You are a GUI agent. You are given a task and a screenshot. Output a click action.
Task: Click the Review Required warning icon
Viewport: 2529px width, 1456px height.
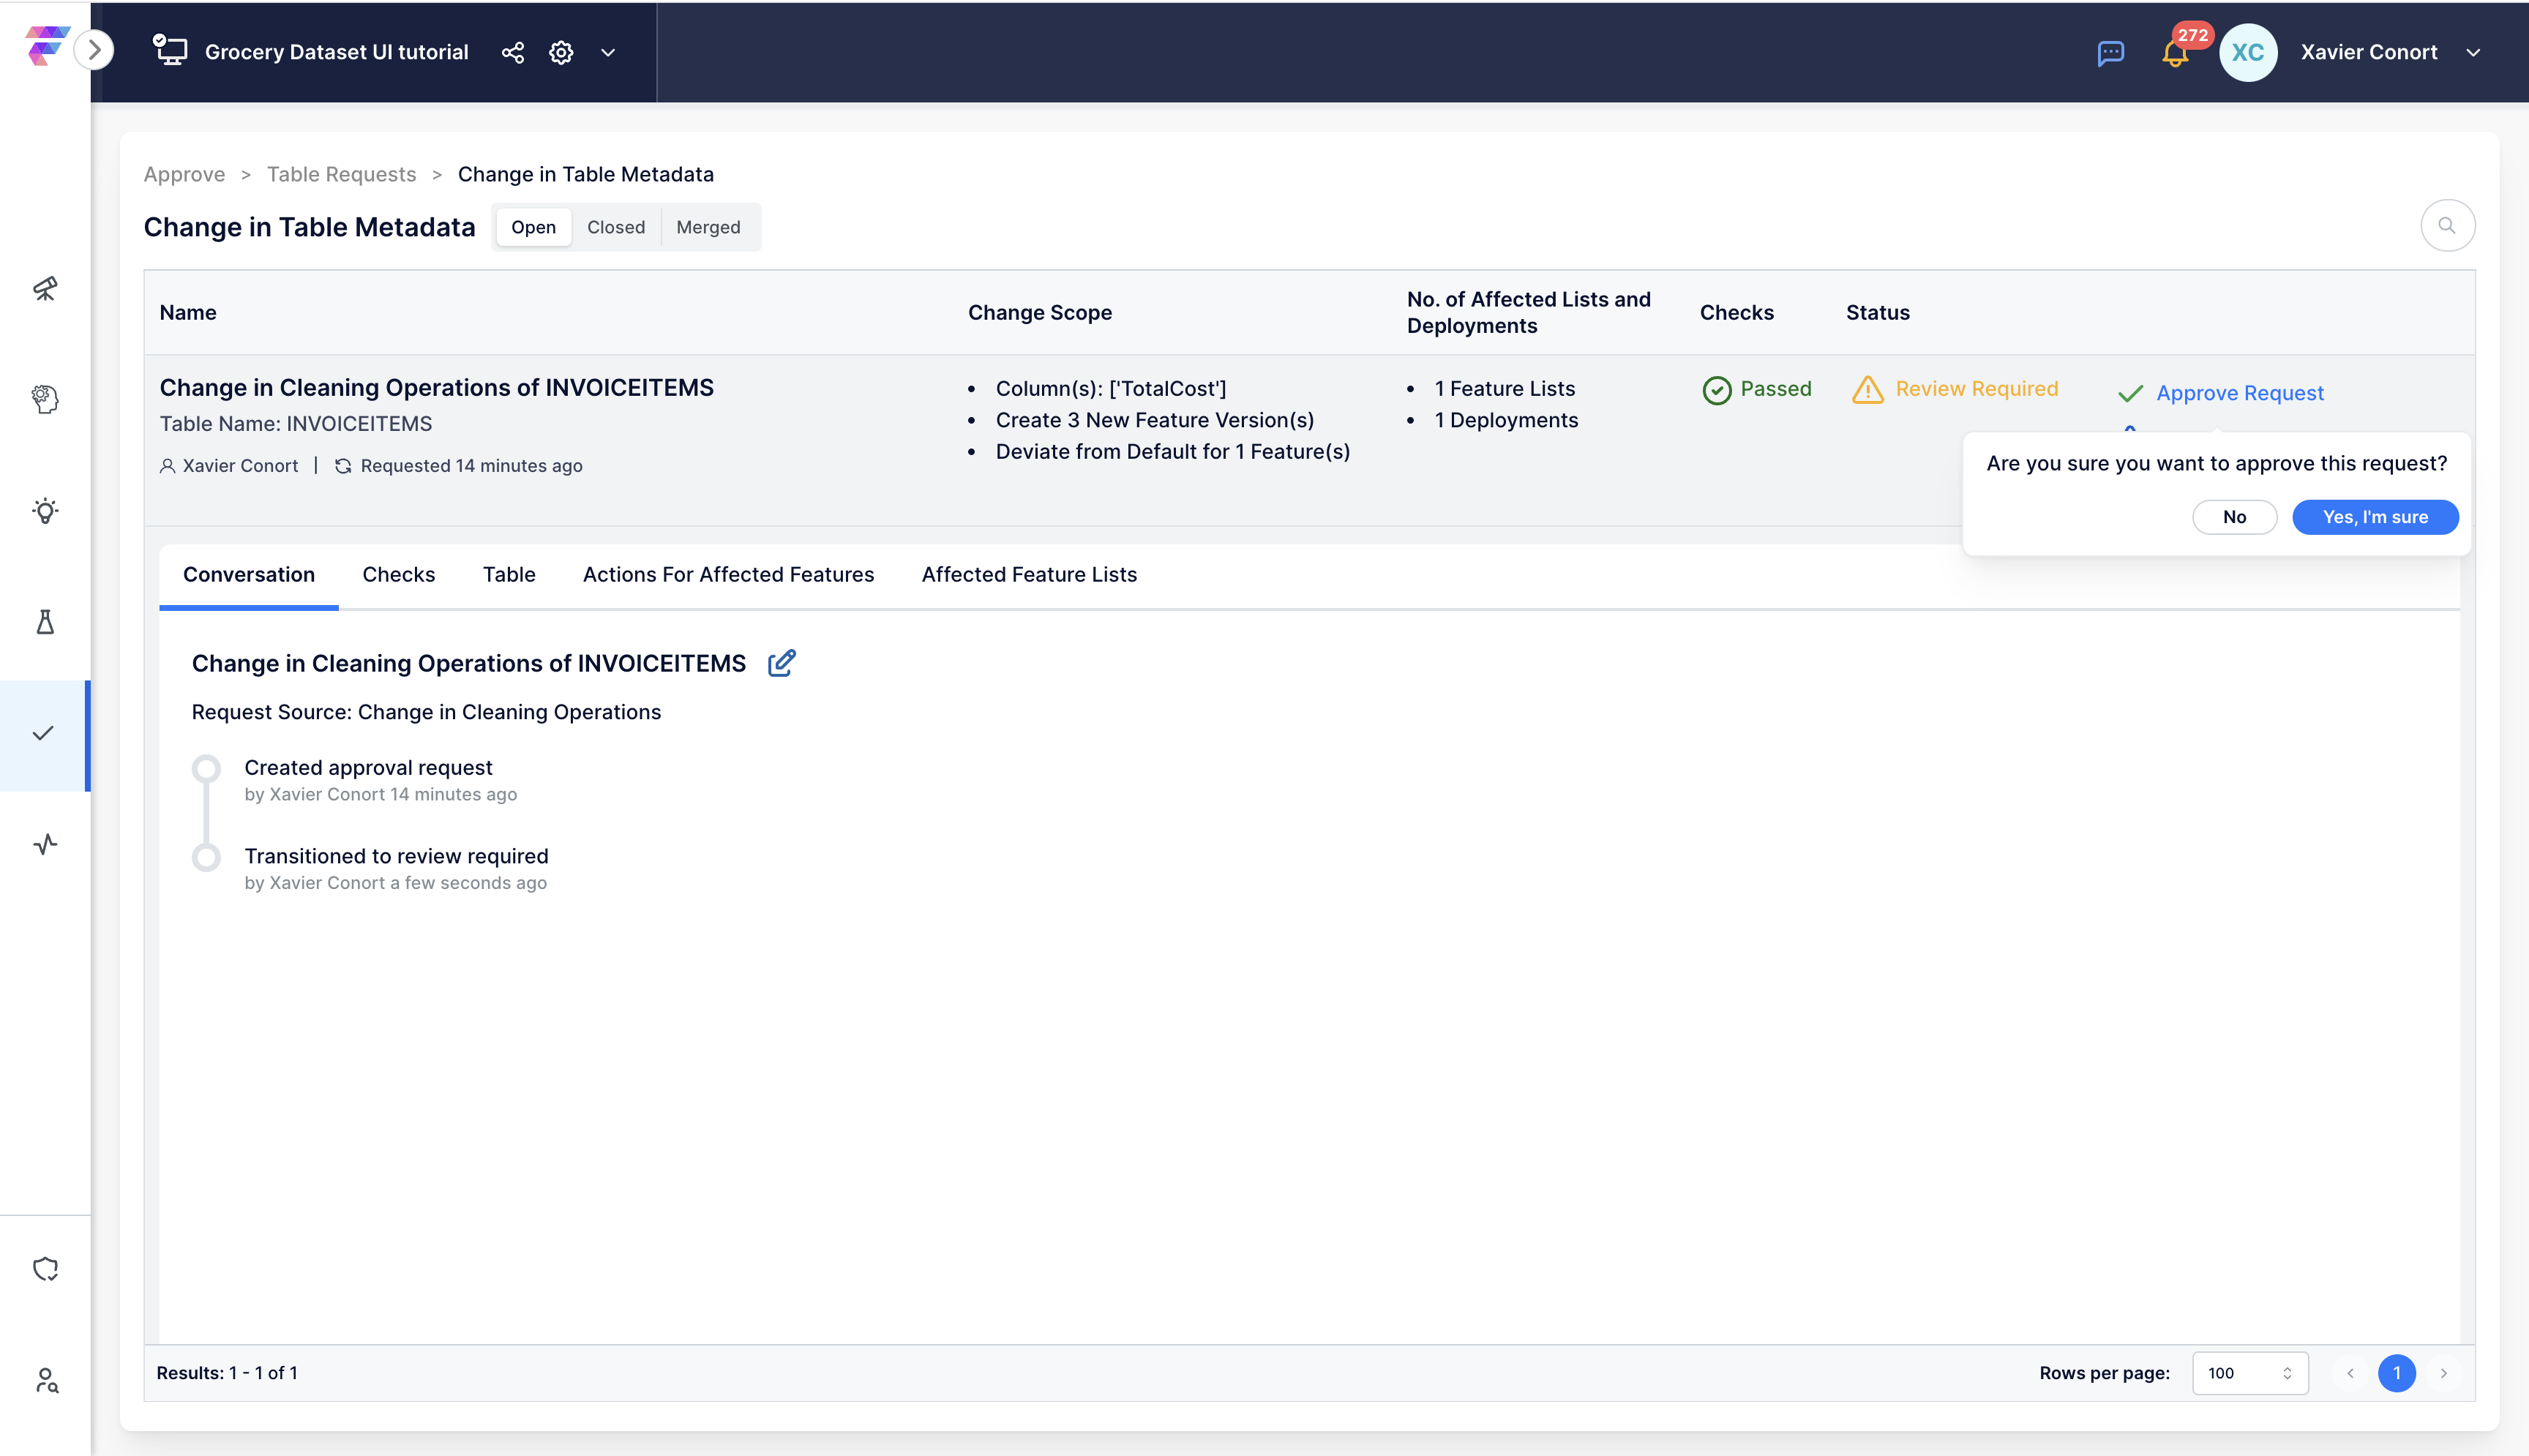click(1867, 389)
